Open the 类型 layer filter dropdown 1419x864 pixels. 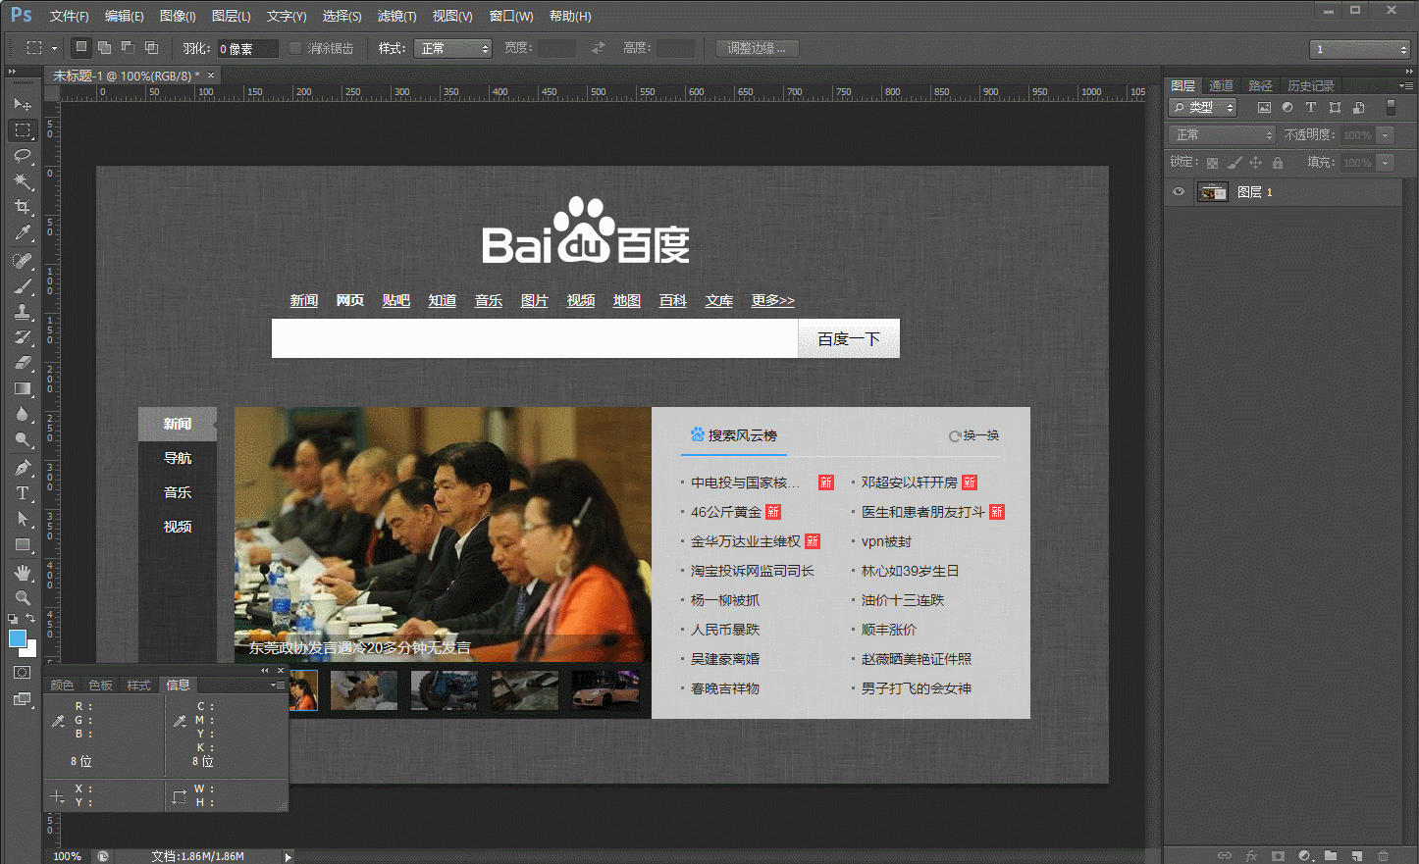click(1203, 108)
